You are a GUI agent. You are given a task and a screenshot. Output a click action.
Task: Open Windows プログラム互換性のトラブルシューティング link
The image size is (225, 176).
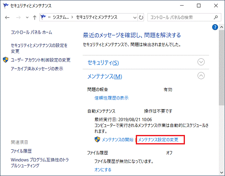(40, 162)
